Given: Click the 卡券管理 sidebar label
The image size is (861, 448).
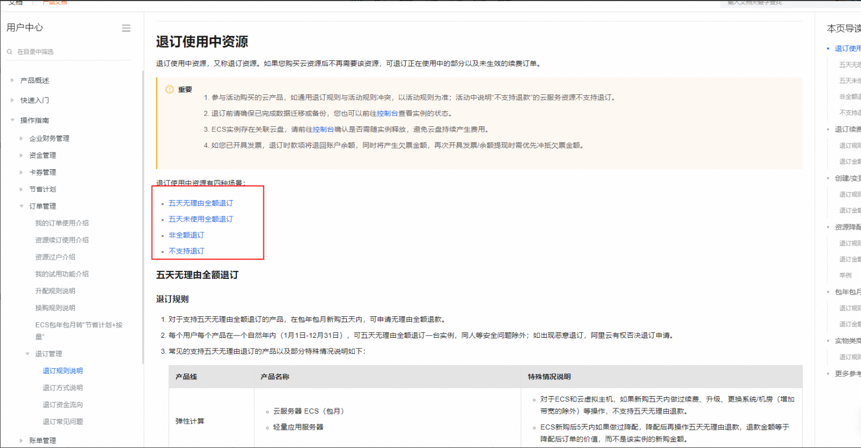Looking at the screenshot, I should click(43, 172).
